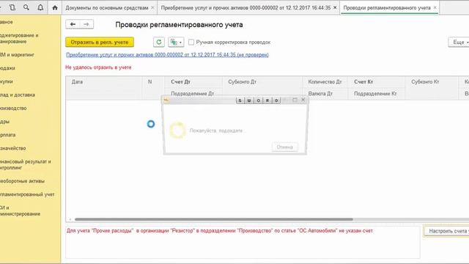The width and height of the screenshot is (469, 264).
Task: Close the 'Пожалуйста, подождите' dialog
Action: (303, 100)
